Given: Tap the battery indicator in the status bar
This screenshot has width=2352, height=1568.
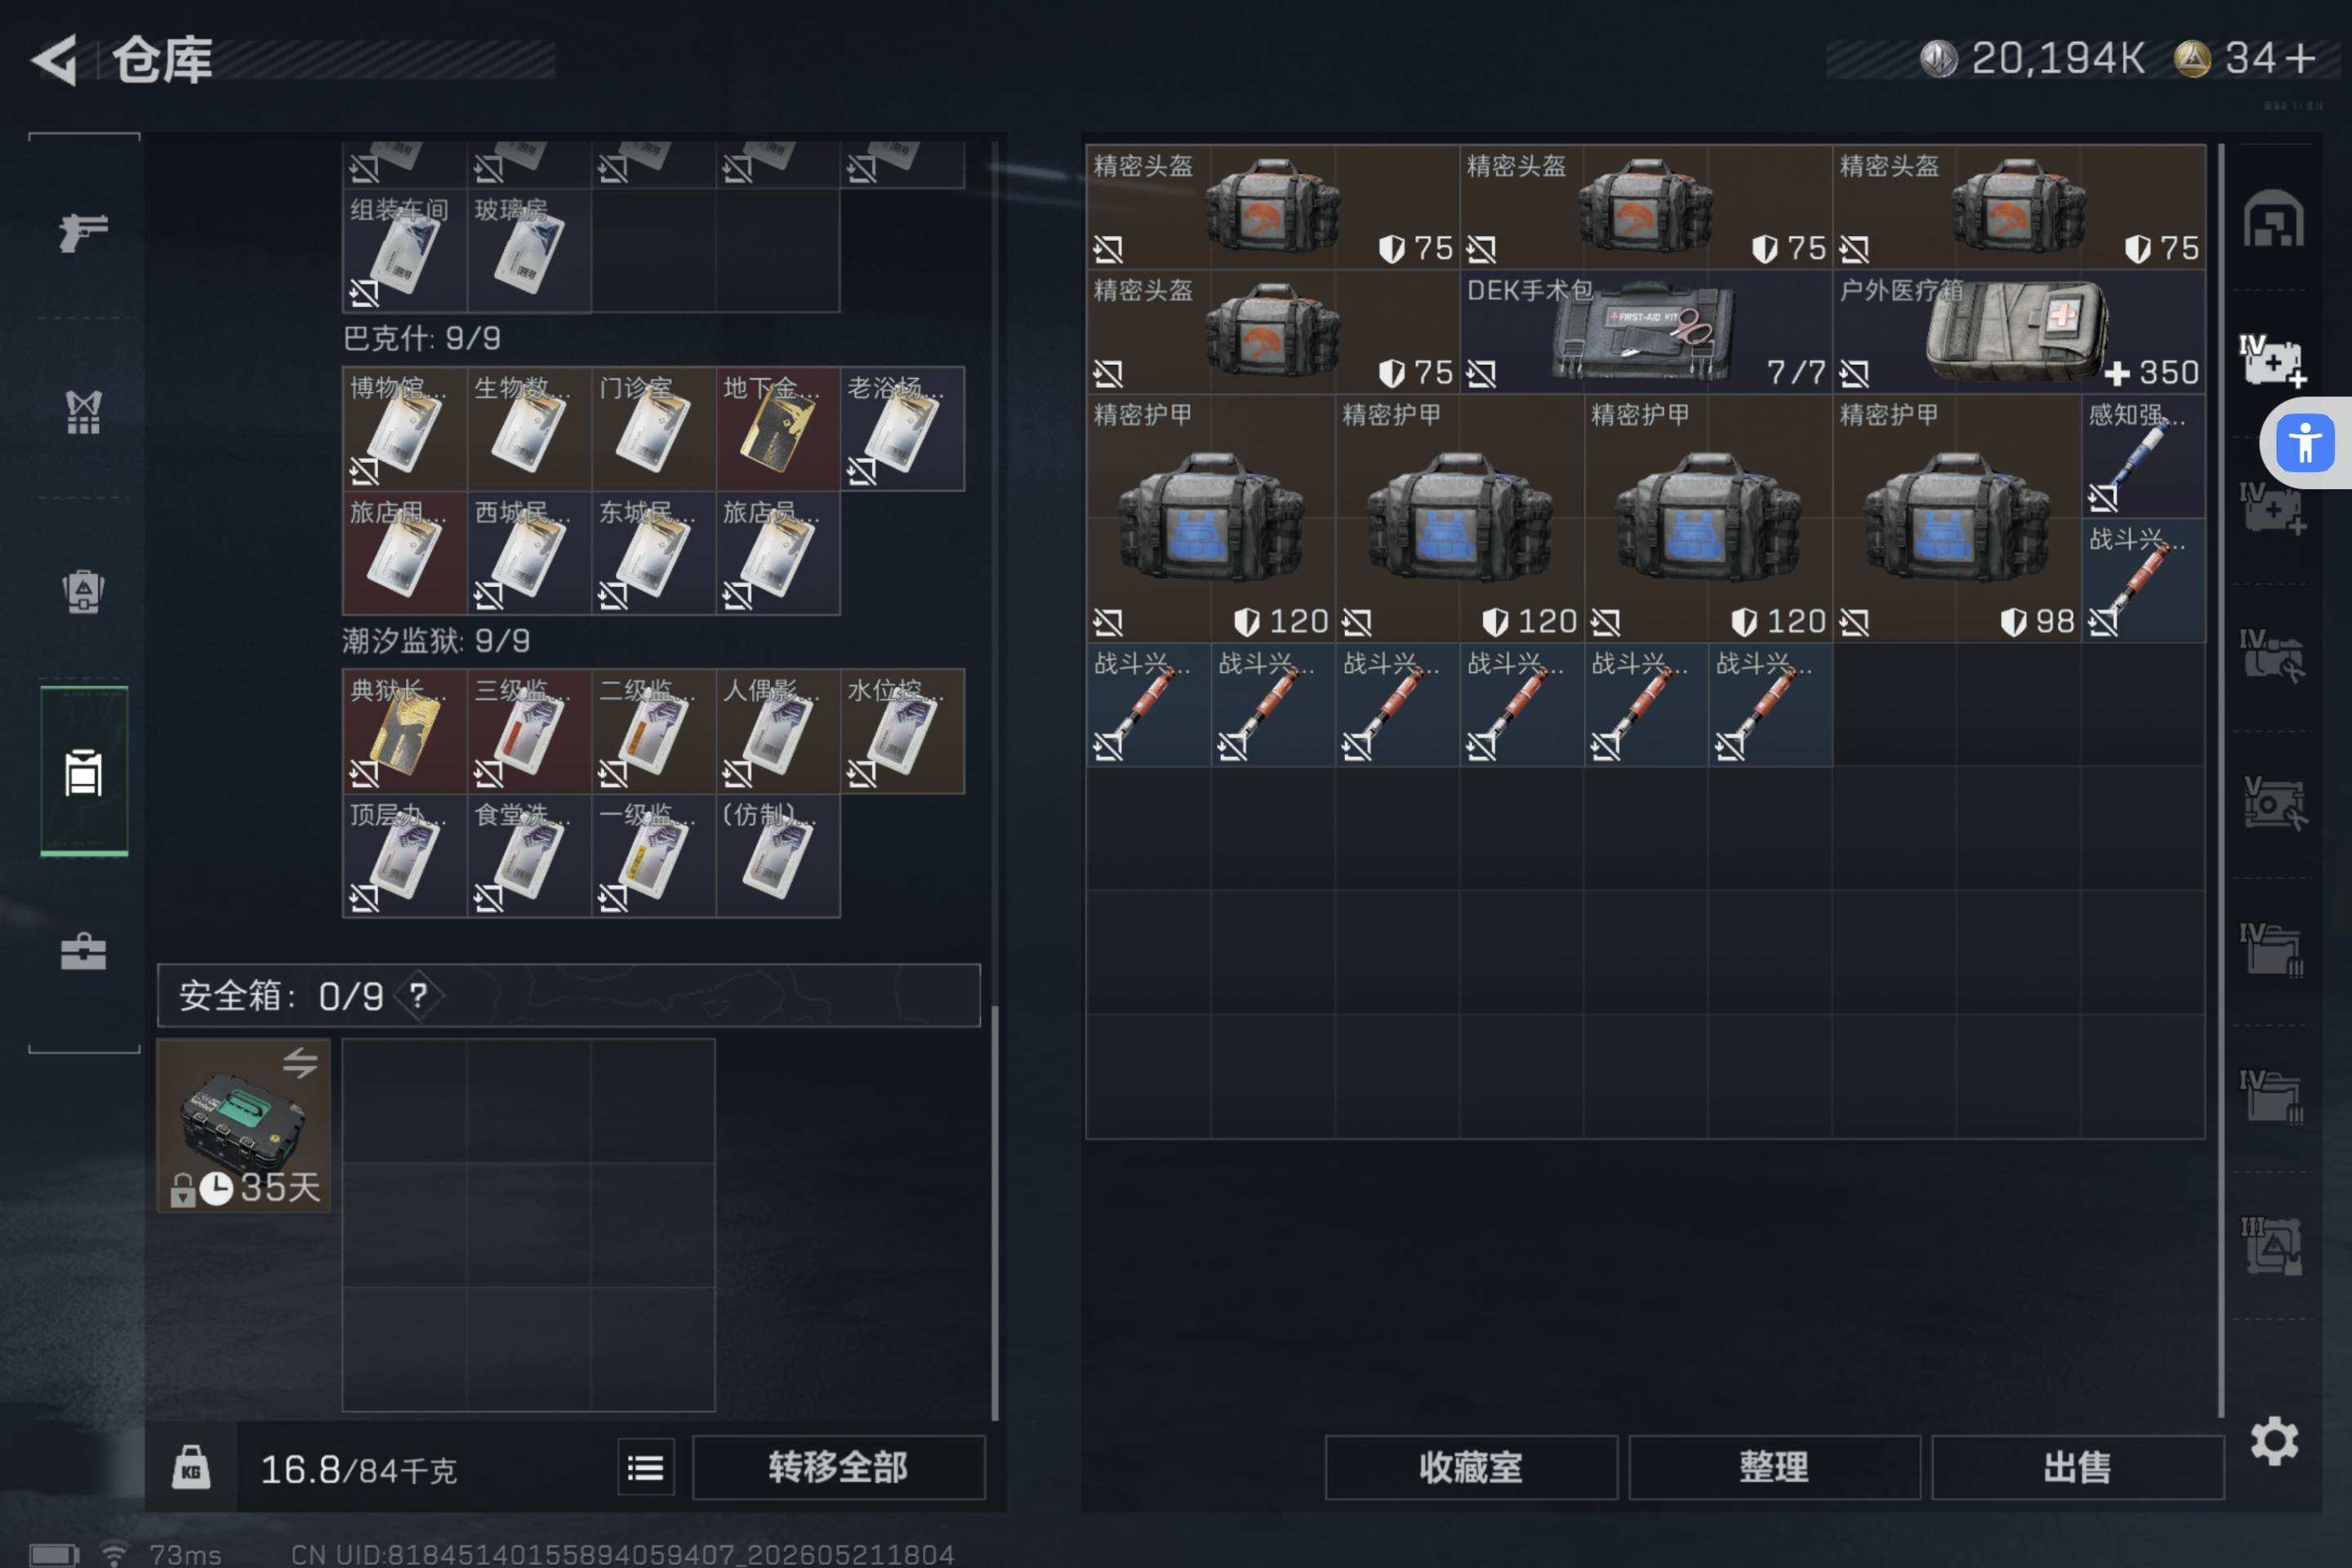Looking at the screenshot, I should 54,1555.
